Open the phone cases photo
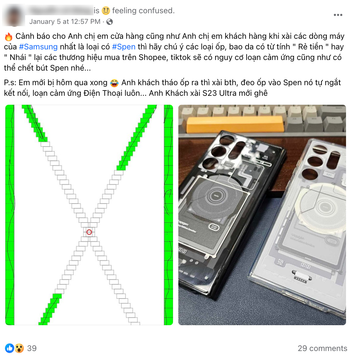 click(x=262, y=215)
